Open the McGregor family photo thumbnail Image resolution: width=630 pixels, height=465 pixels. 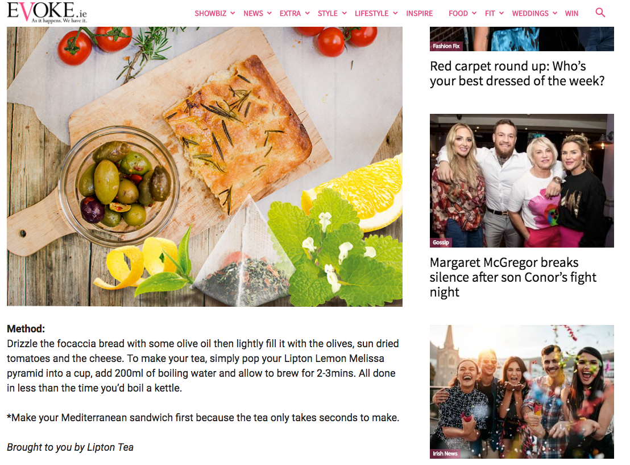coord(521,180)
